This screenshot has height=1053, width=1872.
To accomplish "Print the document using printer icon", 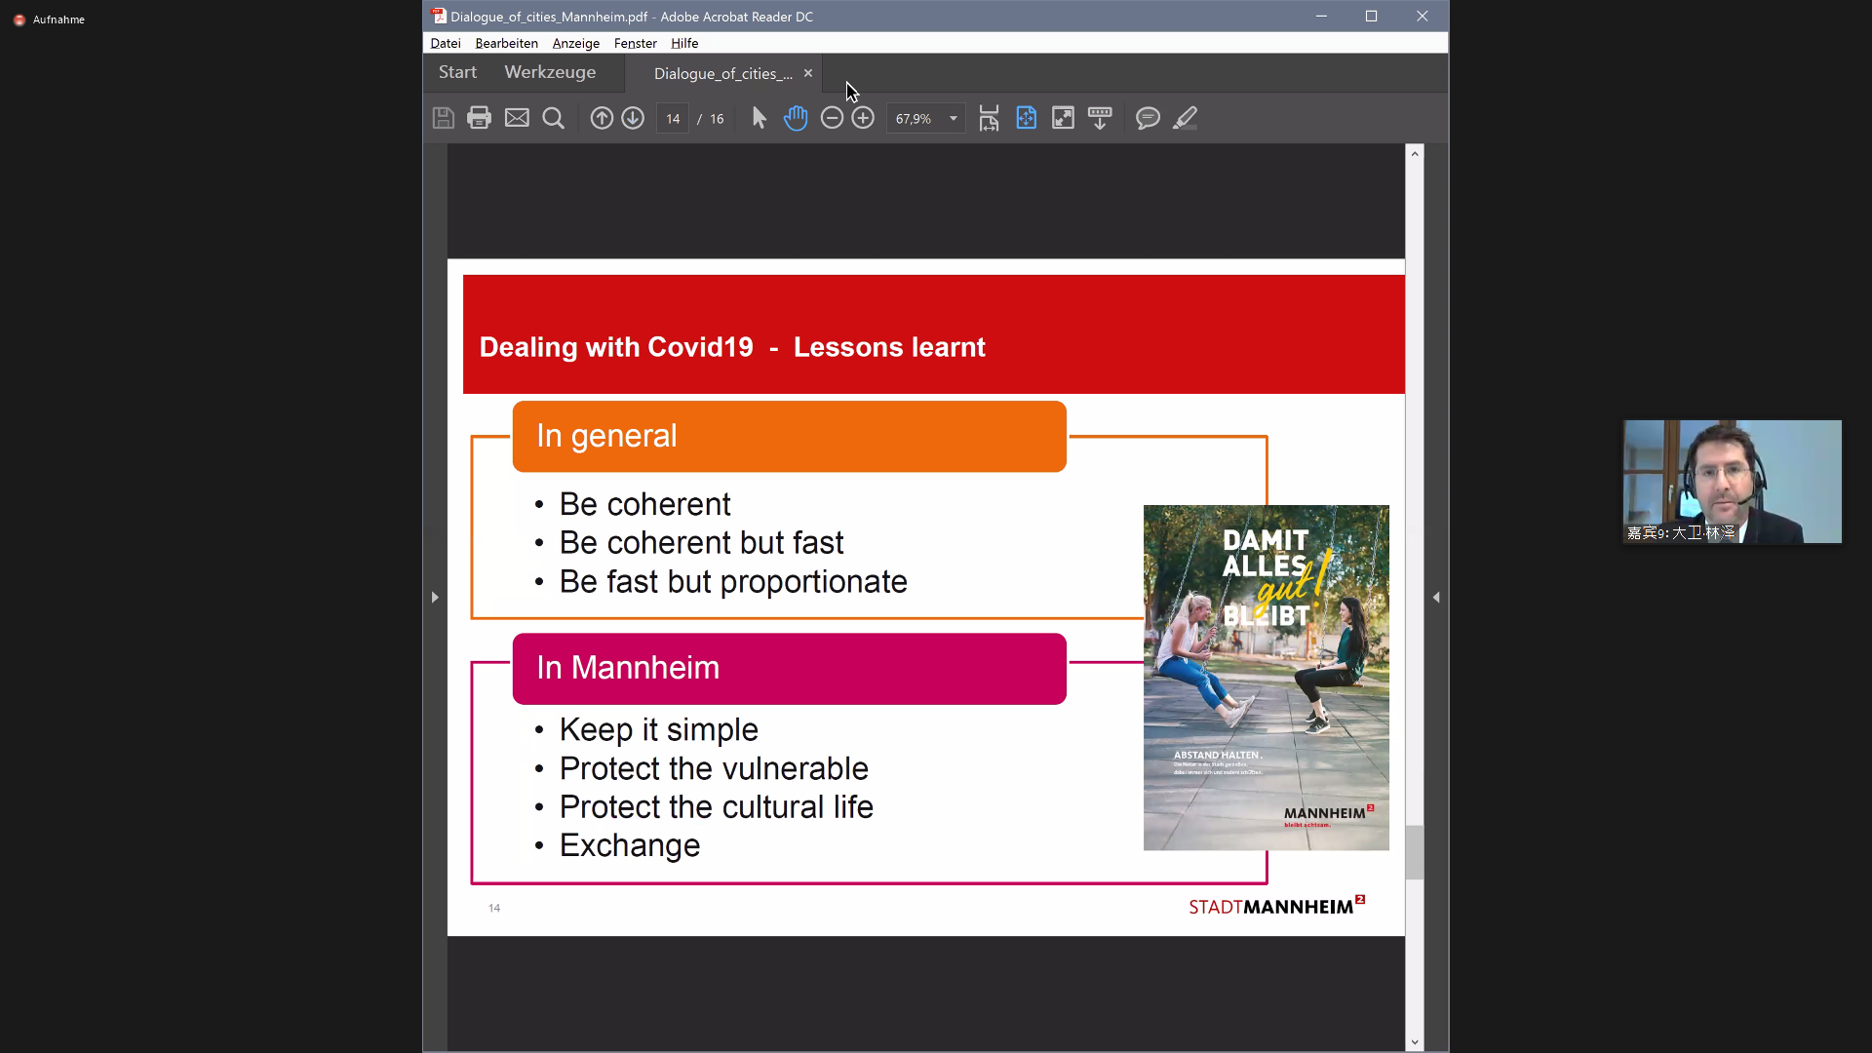I will click(x=479, y=118).
